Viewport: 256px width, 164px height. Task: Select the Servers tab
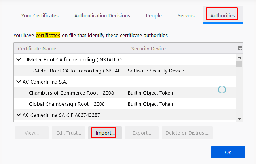[x=186, y=16]
